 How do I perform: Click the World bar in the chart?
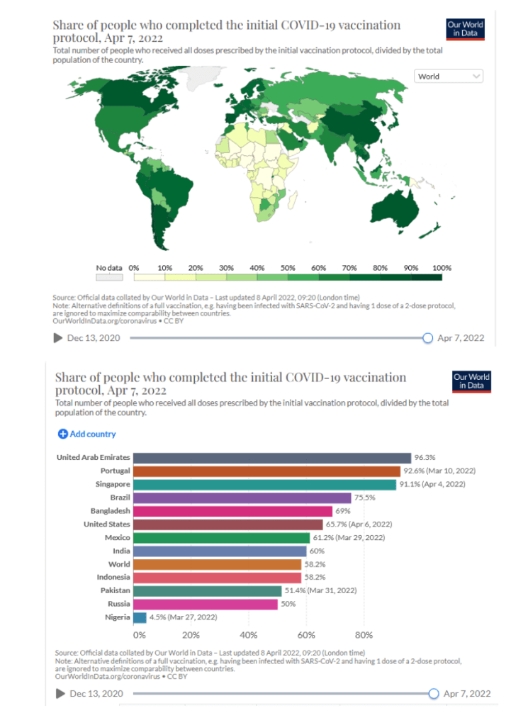pos(217,564)
